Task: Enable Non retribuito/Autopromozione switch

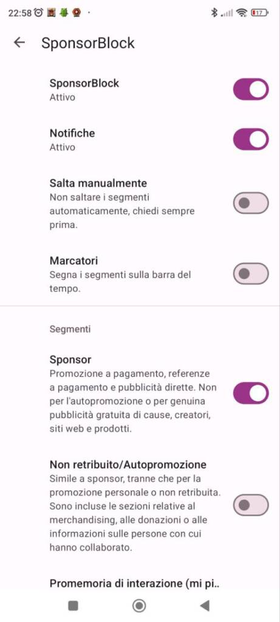Action: [251, 505]
